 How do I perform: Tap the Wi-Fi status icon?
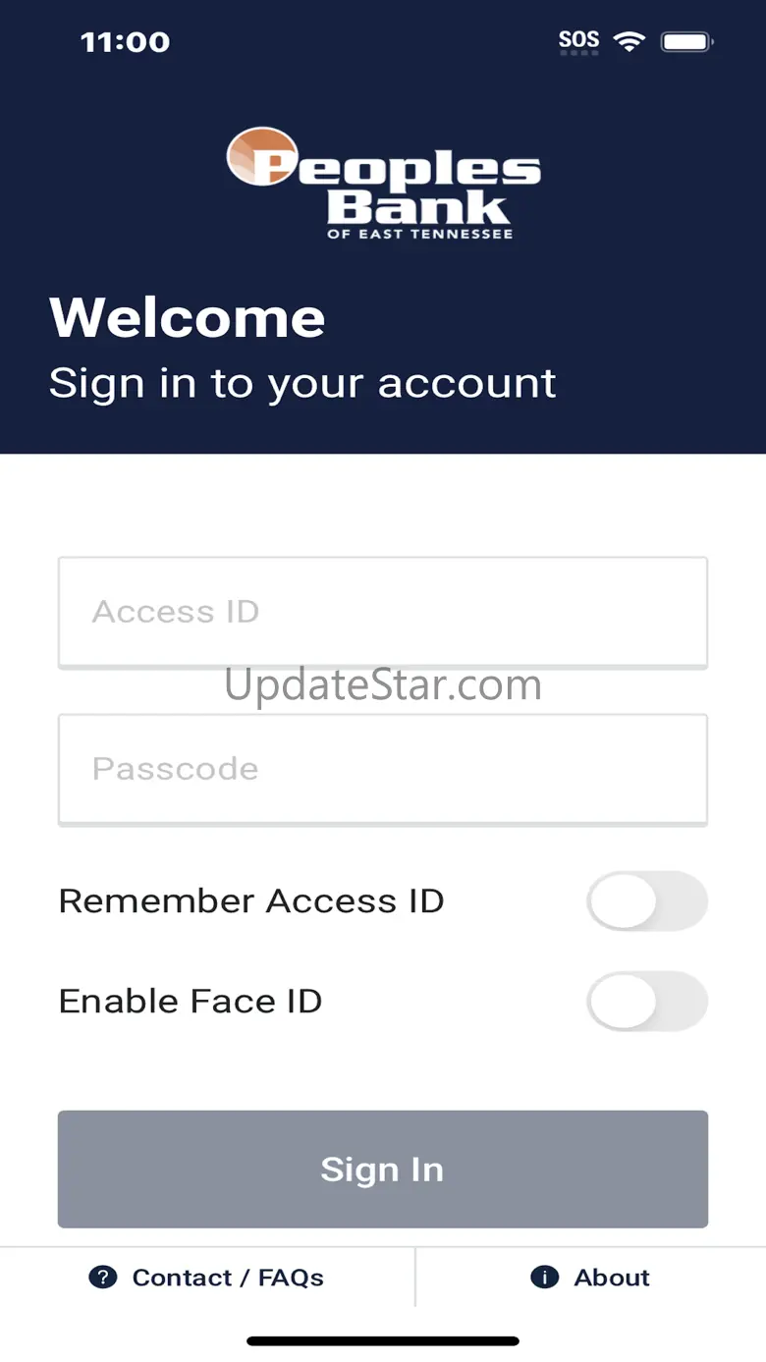(x=629, y=41)
